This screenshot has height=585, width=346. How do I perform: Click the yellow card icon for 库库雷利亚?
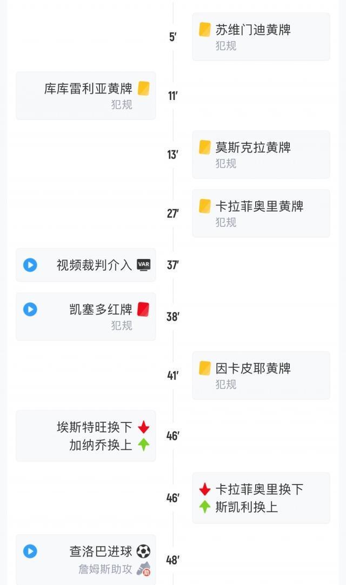(143, 88)
